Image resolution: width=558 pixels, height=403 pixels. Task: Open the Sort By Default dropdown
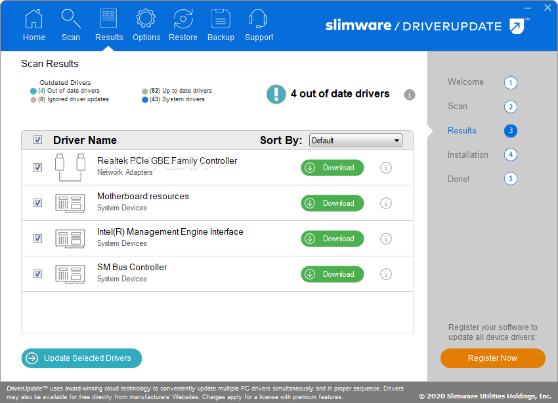click(356, 141)
